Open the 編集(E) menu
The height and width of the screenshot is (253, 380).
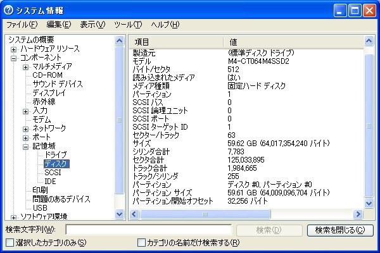tap(59, 25)
